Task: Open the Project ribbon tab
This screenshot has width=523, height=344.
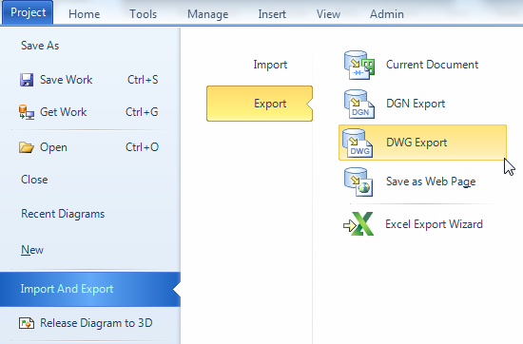Action: click(28, 12)
